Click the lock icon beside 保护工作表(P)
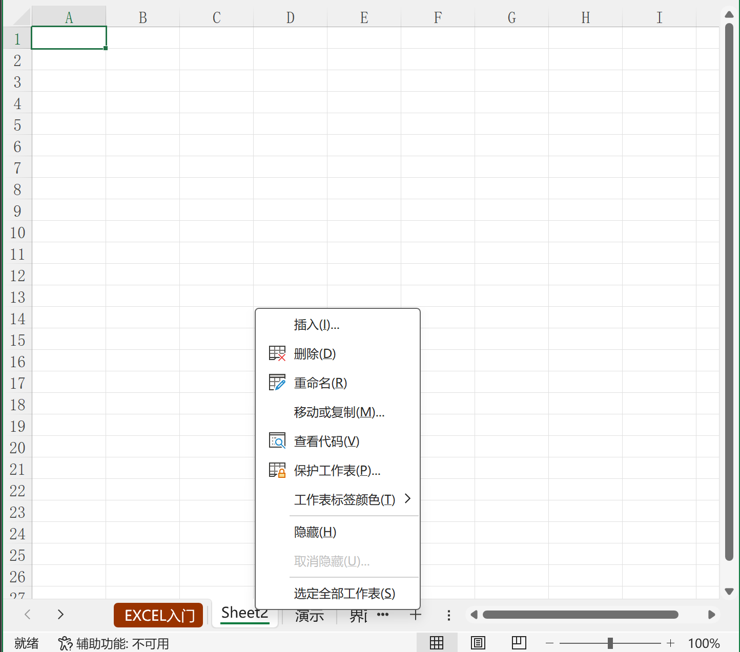This screenshot has width=740, height=652. tap(277, 470)
